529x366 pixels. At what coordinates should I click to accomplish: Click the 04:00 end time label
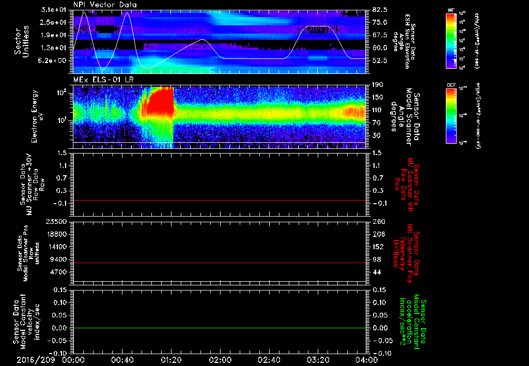point(367,360)
